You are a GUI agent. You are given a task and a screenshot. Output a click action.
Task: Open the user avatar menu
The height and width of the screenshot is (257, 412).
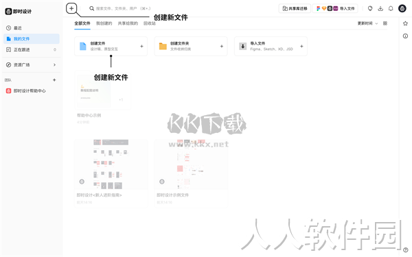(402, 8)
